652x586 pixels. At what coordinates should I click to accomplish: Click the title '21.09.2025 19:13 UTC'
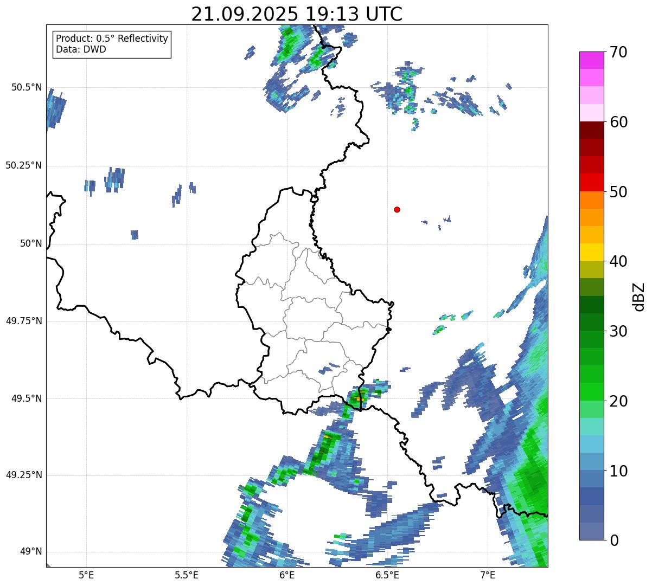coord(297,14)
